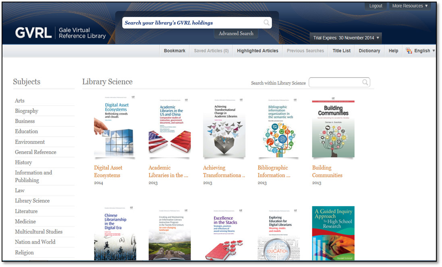Click the Search within Library Science magnifier icon

pos(365,82)
